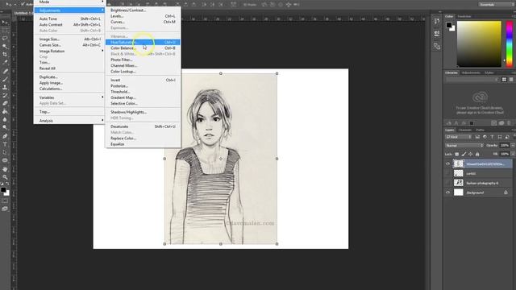Switch to the Swatches tab

(x=464, y=16)
